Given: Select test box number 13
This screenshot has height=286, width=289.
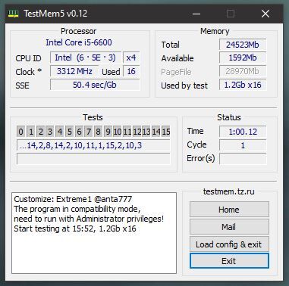Looking at the screenshot, I should [x=146, y=132].
